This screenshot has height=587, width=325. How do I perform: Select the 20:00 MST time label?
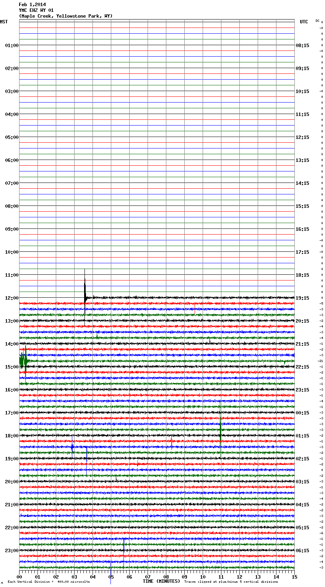pos(12,482)
